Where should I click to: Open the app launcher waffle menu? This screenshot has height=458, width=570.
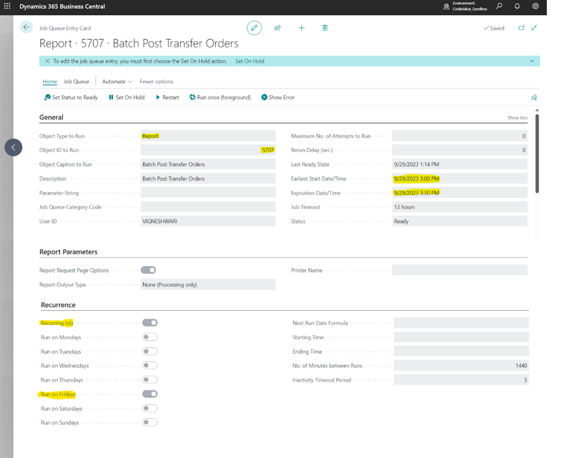pos(7,6)
